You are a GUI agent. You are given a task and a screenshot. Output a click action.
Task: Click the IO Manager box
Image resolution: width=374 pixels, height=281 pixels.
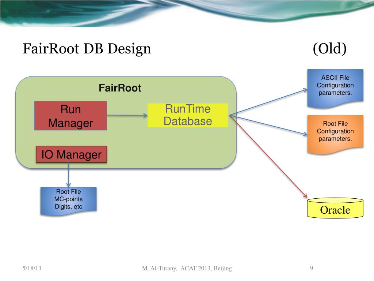point(71,154)
